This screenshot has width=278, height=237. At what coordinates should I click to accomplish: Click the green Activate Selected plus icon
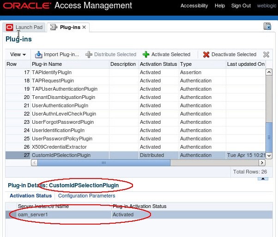pos(146,54)
